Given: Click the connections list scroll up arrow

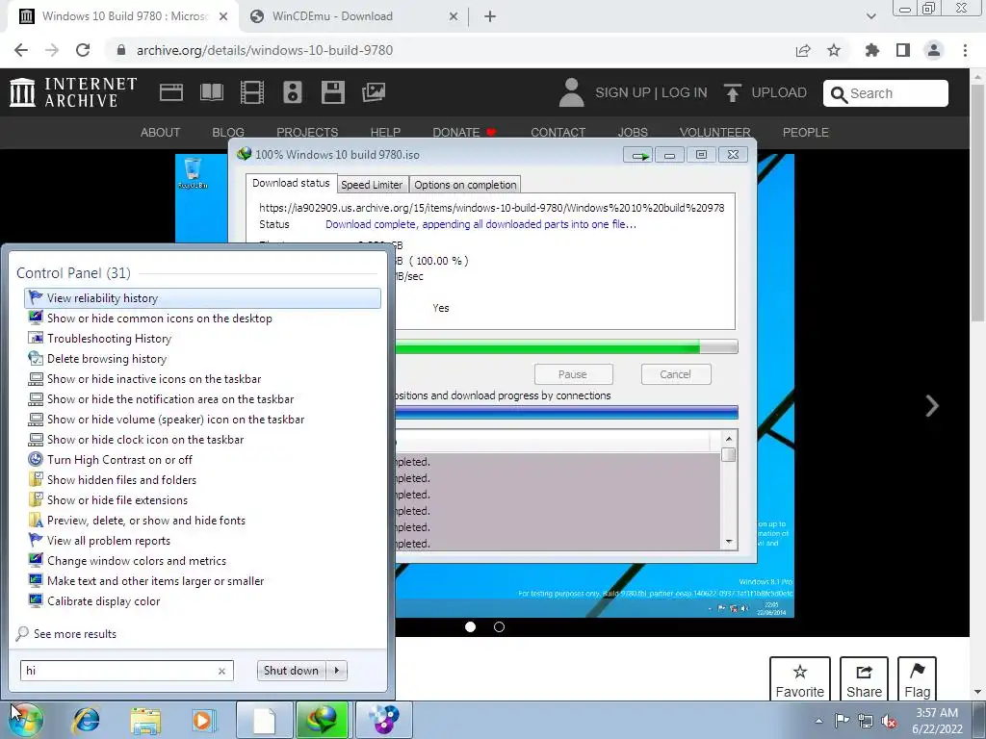Looking at the screenshot, I should [729, 439].
